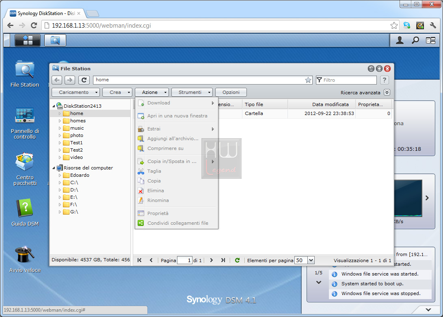
Task: Click File Station taskbar button in DSM
Action: 55,40
